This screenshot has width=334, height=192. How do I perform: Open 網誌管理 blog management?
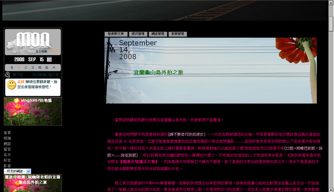pyautogui.click(x=158, y=34)
